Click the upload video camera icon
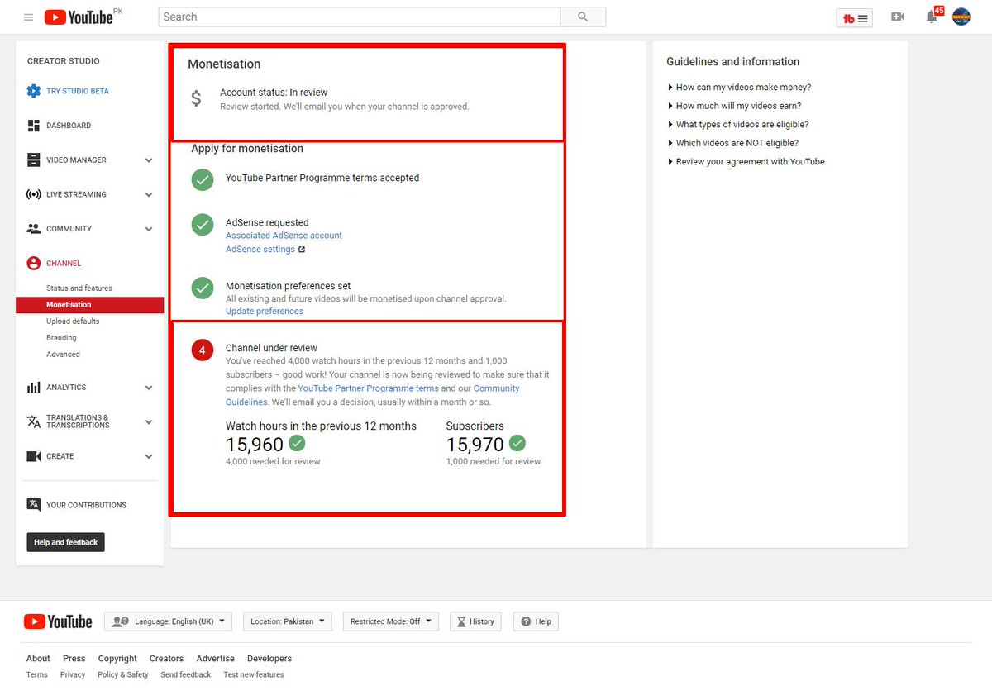Image resolution: width=992 pixels, height=700 pixels. 897,17
